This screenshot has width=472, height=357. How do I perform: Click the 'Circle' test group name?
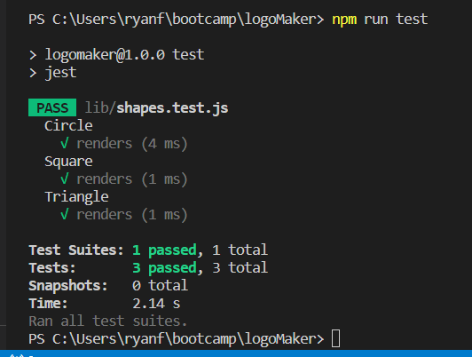coord(68,125)
